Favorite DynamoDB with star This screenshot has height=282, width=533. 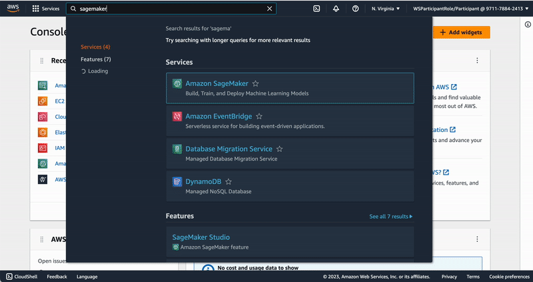[229, 181]
